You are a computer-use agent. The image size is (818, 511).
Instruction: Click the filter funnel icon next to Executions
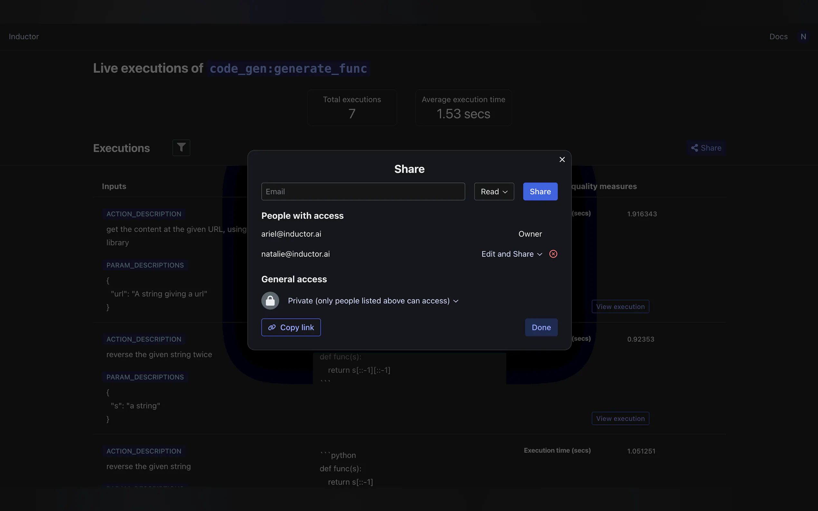click(x=181, y=148)
